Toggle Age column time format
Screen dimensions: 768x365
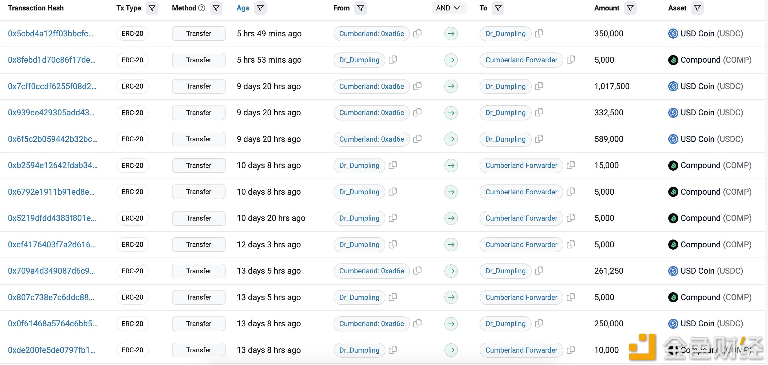[x=243, y=8]
